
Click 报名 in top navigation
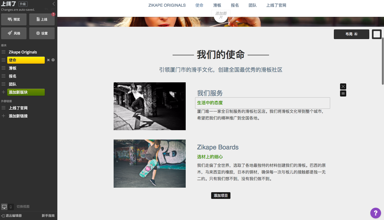coord(235,5)
